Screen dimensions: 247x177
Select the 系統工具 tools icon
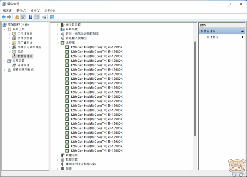(10, 29)
